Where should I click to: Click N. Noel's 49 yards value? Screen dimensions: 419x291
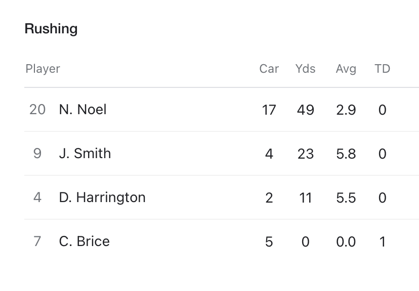point(305,110)
